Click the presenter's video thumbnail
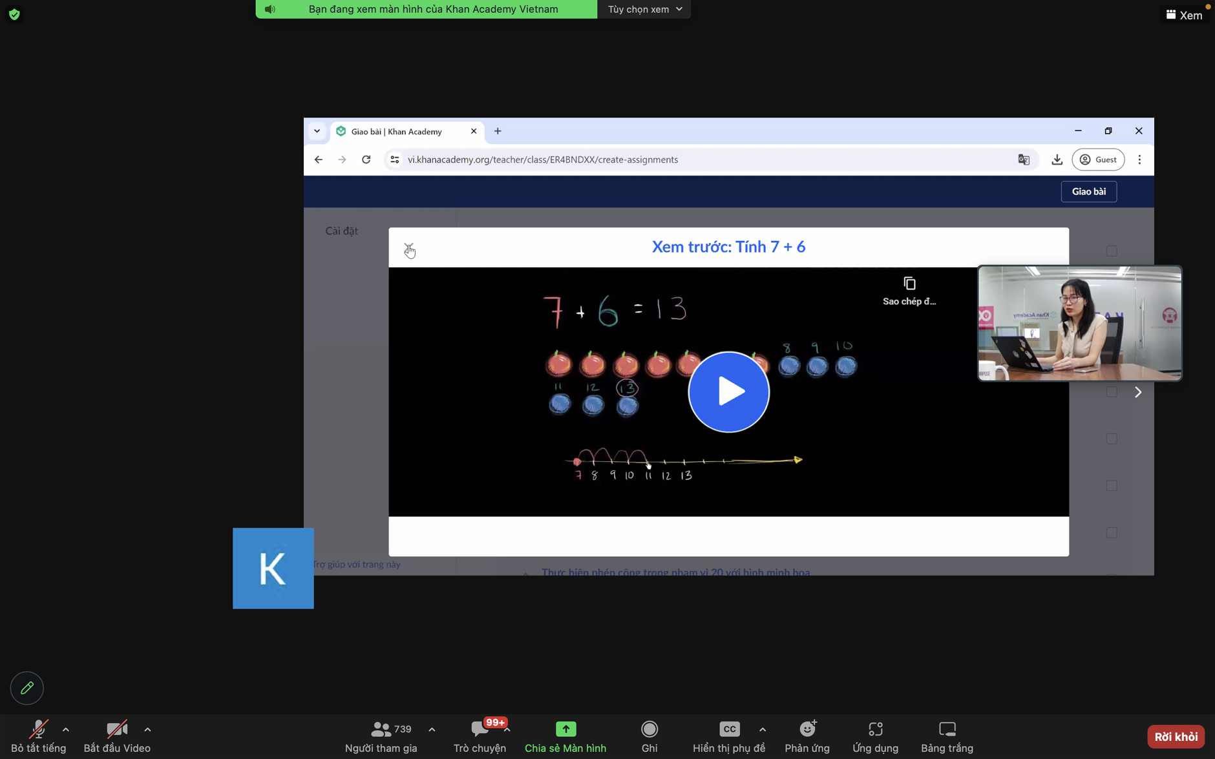Viewport: 1215px width, 759px height. pyautogui.click(x=1079, y=323)
